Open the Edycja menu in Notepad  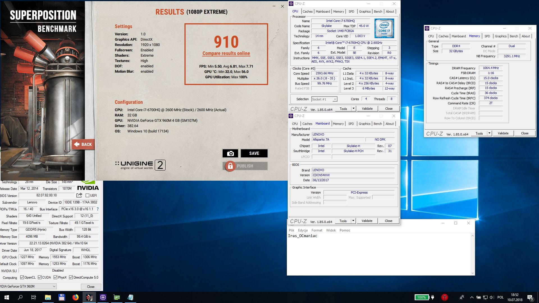click(x=303, y=230)
